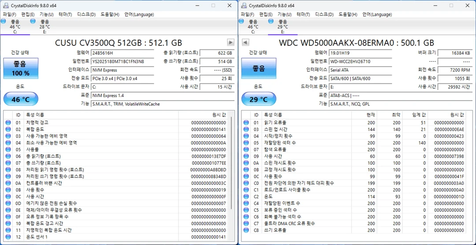Click raw value 000000007398
This screenshot has height=245, width=476.
pos(449,156)
